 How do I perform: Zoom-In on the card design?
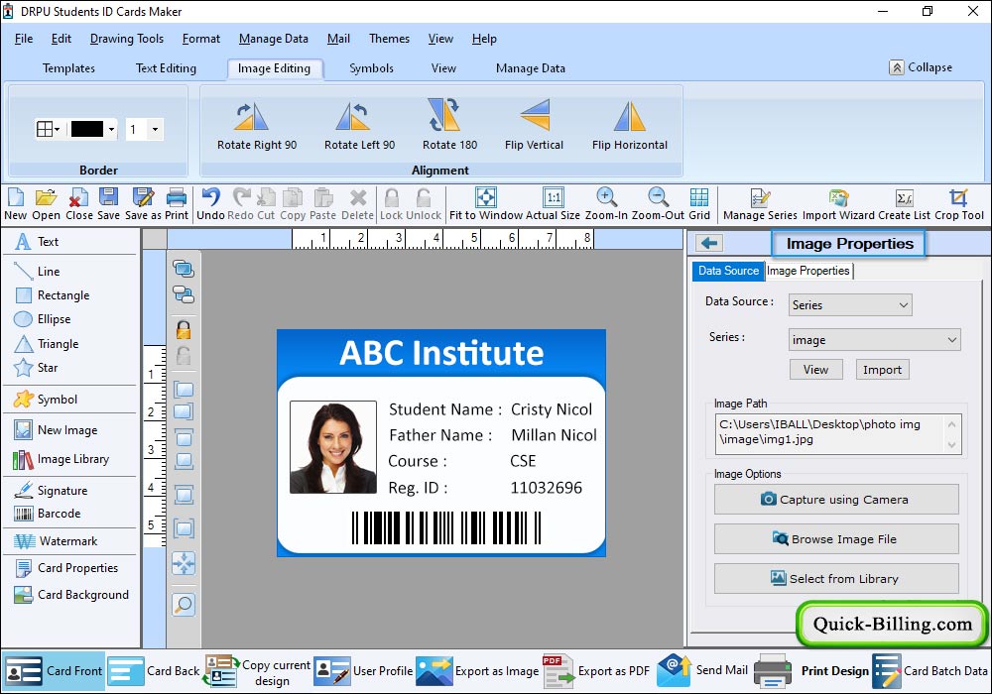tap(606, 204)
